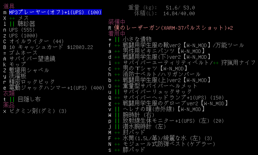258x155 pixels.
Task: Click the 道具 category header
Action: [x=9, y=7]
